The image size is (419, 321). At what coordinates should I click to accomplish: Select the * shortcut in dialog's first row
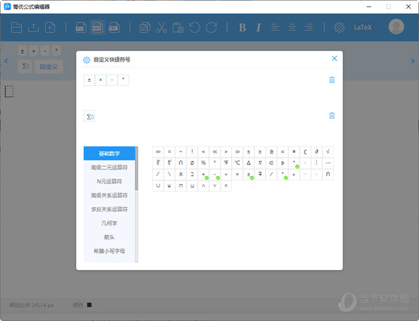pos(123,80)
